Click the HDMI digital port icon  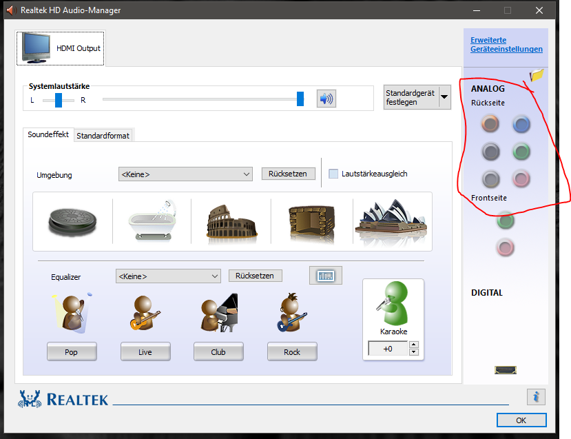click(506, 370)
